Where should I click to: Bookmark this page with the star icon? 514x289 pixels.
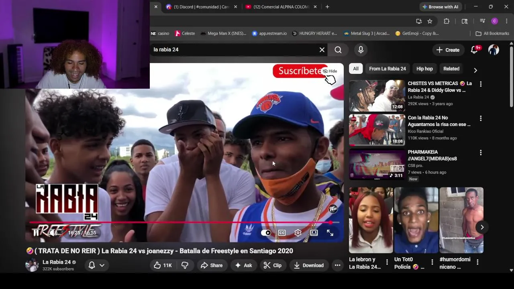430,21
